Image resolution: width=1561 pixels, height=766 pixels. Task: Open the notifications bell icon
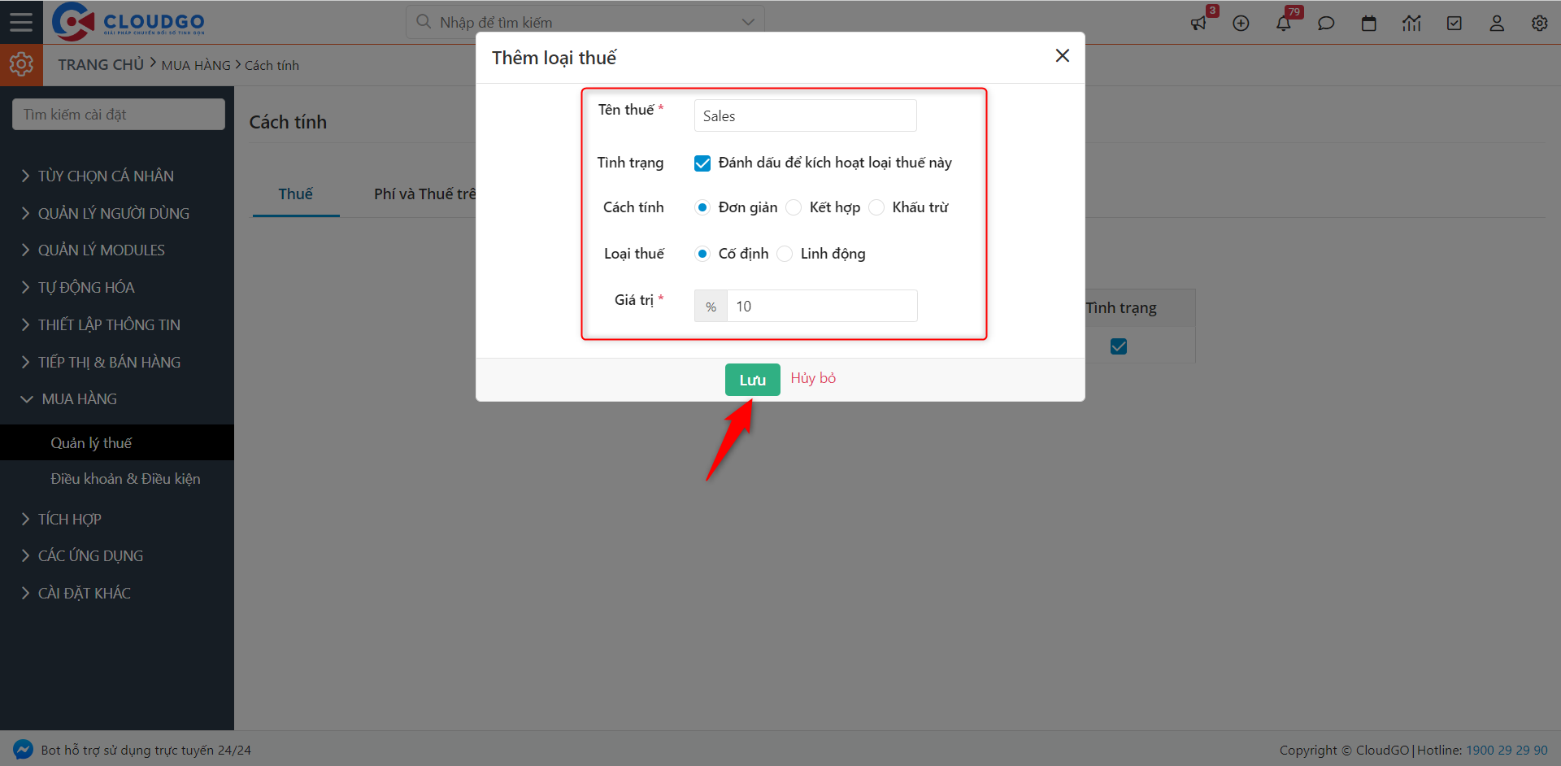coord(1284,23)
